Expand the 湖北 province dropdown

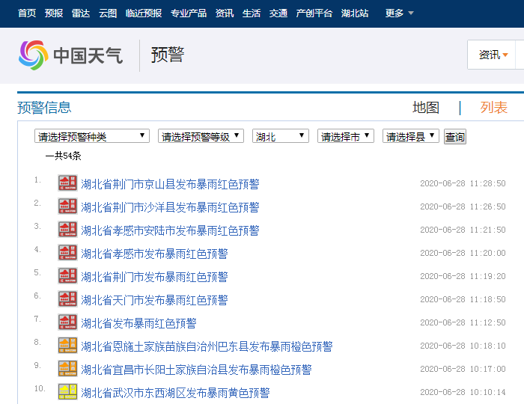pos(281,136)
